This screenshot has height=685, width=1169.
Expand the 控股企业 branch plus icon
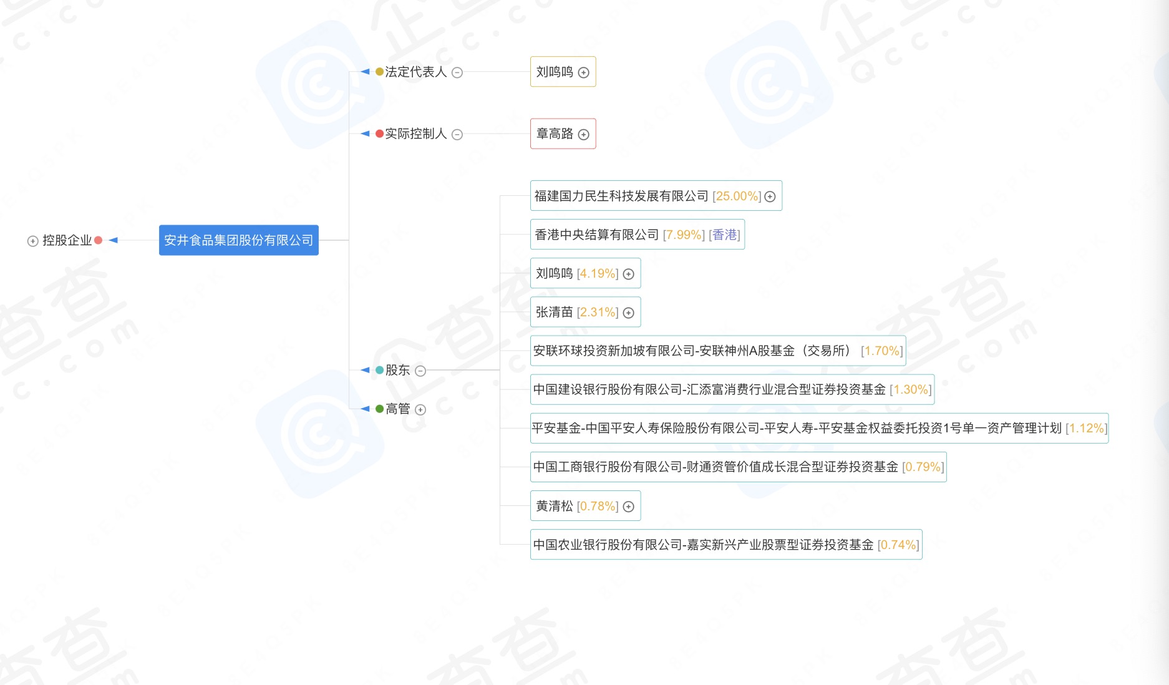pos(32,241)
